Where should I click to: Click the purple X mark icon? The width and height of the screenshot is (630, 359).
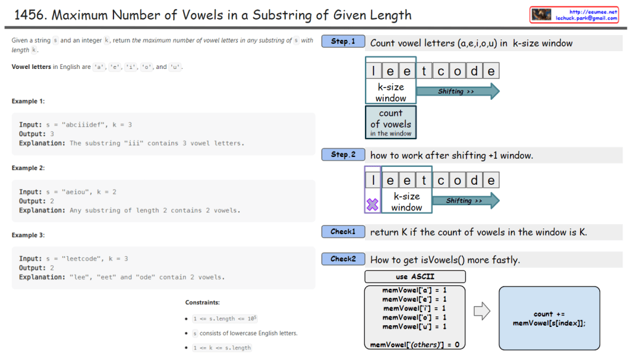tap(372, 204)
